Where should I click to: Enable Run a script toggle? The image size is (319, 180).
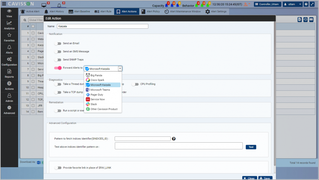point(58,111)
